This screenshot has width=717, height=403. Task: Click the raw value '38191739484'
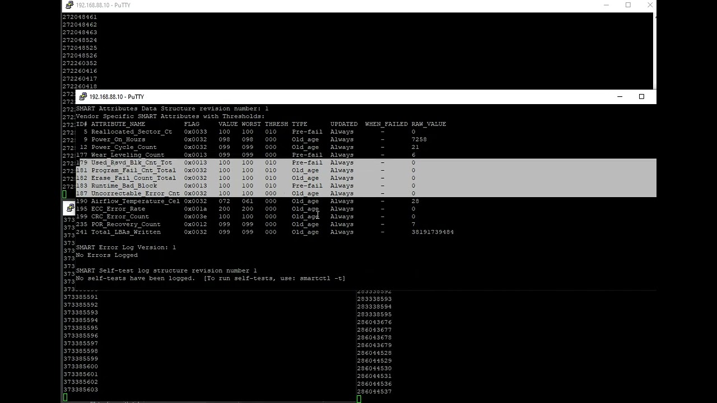click(432, 232)
